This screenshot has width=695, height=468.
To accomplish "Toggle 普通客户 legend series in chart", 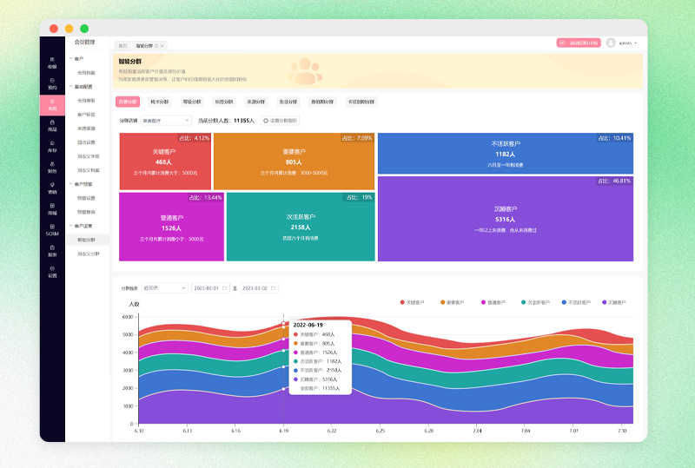I will pyautogui.click(x=493, y=302).
